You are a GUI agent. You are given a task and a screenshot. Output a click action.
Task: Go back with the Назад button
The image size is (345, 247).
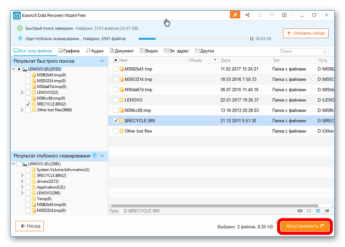[x=30, y=226]
